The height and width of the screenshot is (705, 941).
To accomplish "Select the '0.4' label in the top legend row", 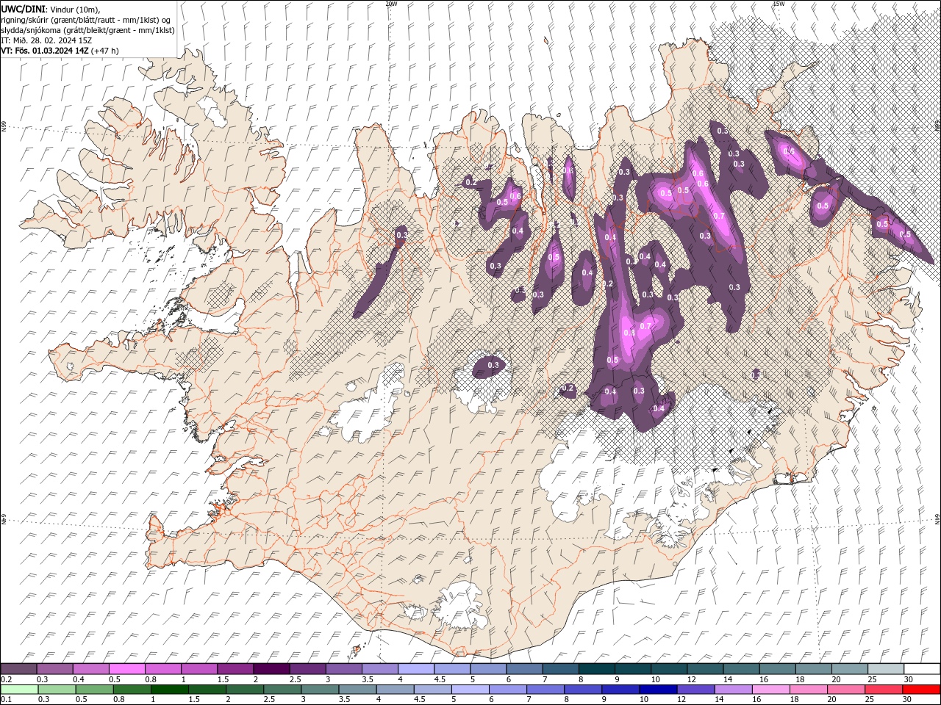I will click(x=79, y=679).
